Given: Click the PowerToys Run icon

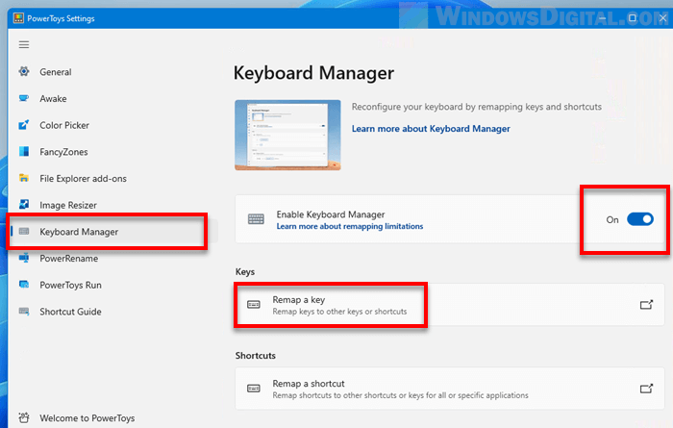Looking at the screenshot, I should click(24, 286).
